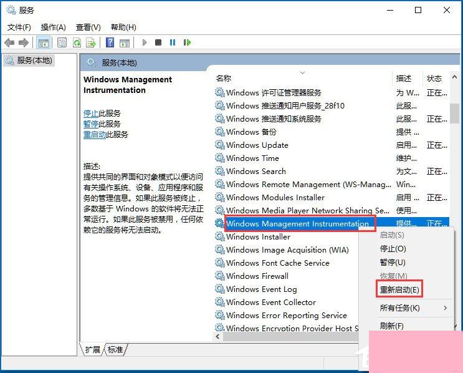
Task: Select gear icon of Windows Update service
Action: pyautogui.click(x=220, y=145)
